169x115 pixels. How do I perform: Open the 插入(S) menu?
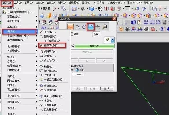(x=7, y=3)
